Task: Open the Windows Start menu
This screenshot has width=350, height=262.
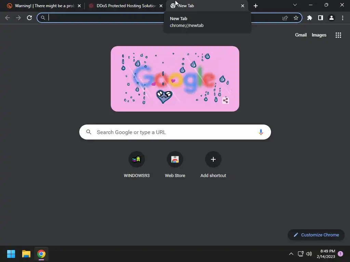Action: tap(11, 254)
